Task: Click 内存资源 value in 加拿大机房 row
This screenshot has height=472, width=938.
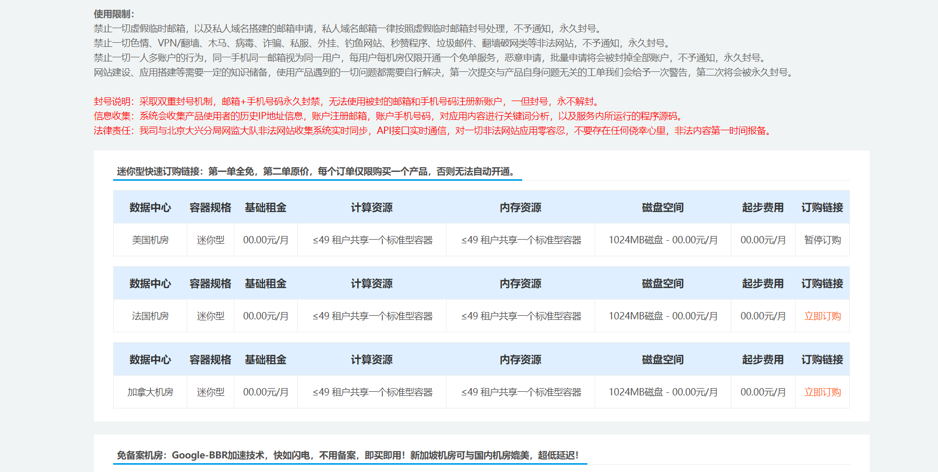Action: (x=521, y=392)
